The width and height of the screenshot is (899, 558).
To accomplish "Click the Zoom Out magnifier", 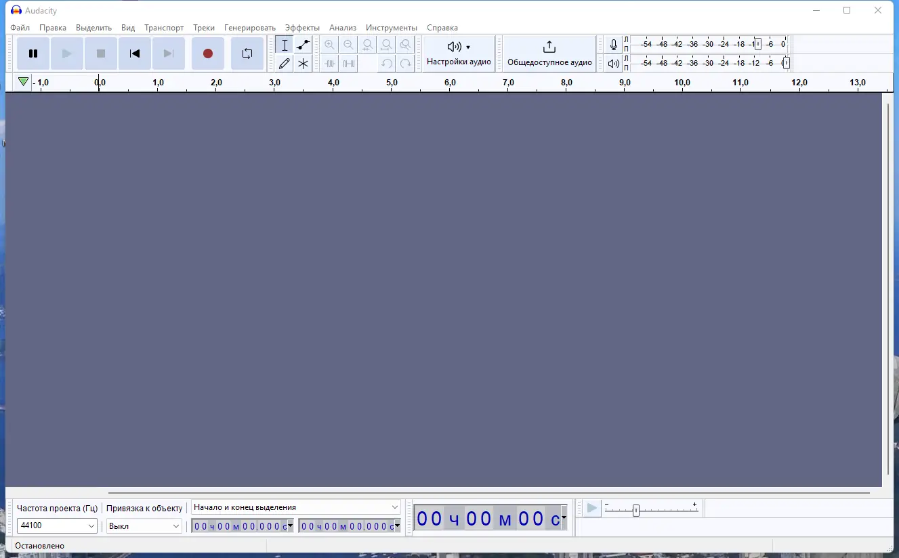I will [348, 45].
